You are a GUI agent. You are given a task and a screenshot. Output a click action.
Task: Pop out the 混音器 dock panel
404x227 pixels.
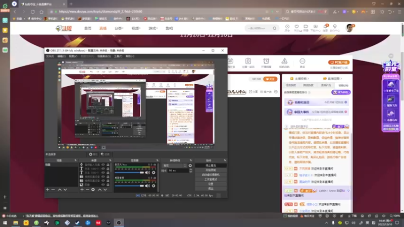tap(157, 160)
